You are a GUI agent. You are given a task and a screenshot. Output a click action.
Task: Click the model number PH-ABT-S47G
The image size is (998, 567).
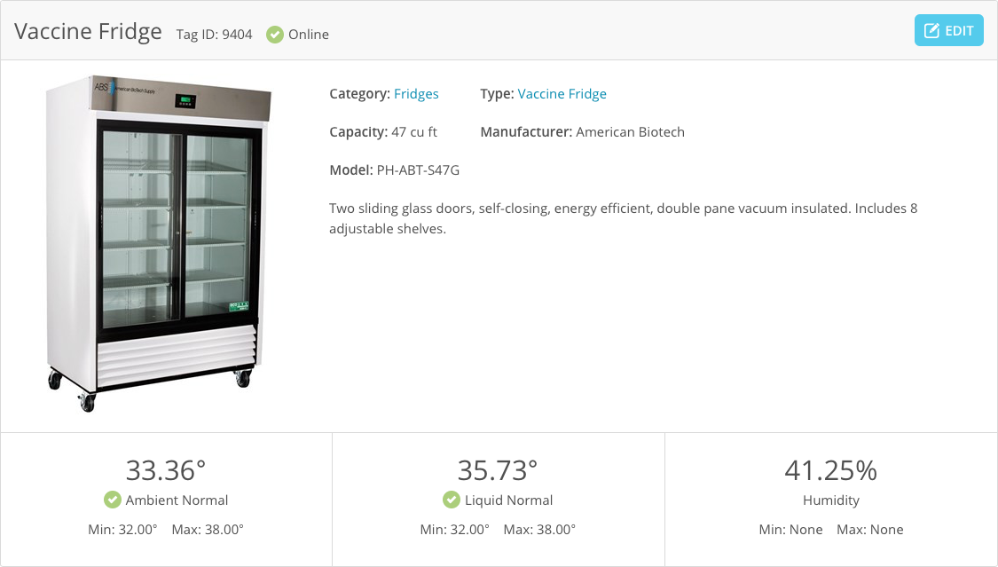pyautogui.click(x=418, y=170)
